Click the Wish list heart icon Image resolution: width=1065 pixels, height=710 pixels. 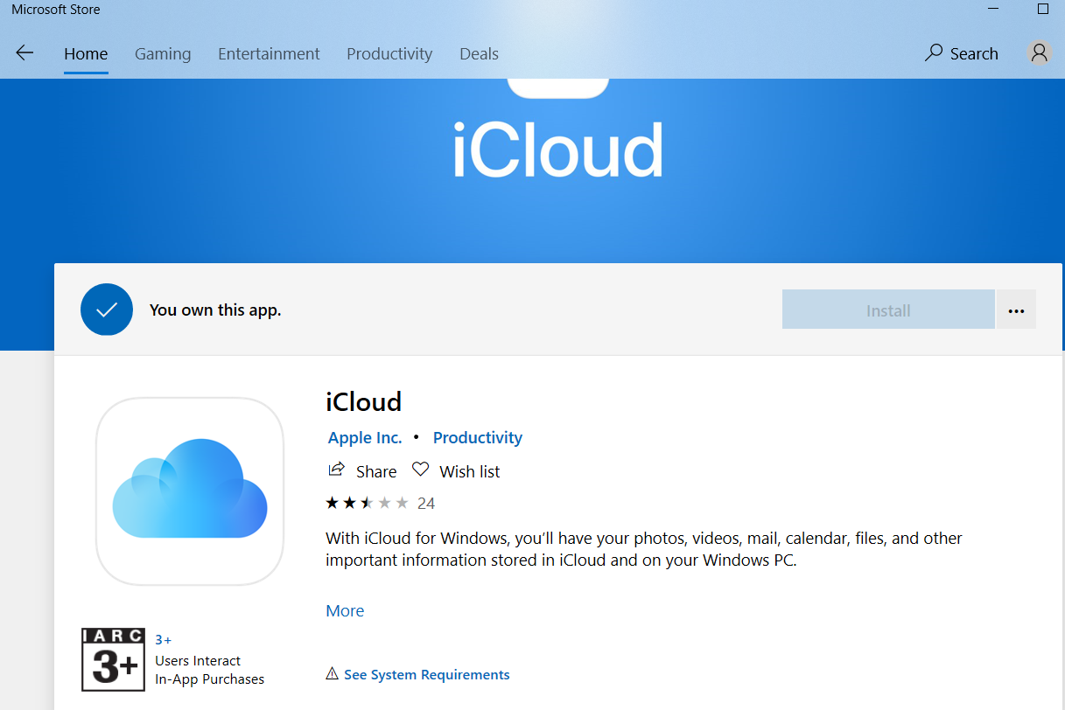(x=421, y=470)
